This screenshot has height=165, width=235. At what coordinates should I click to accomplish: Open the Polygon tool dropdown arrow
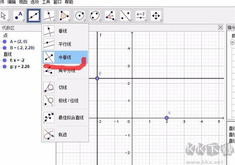click(x=70, y=21)
